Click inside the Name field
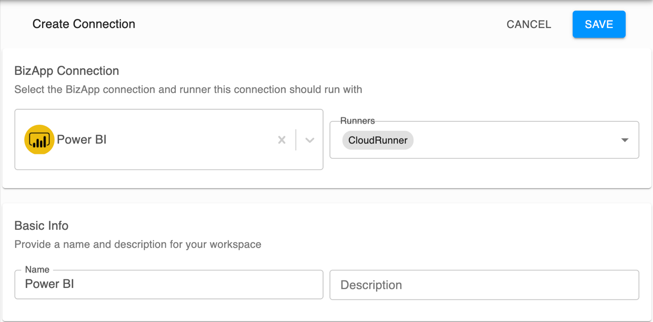 (169, 284)
